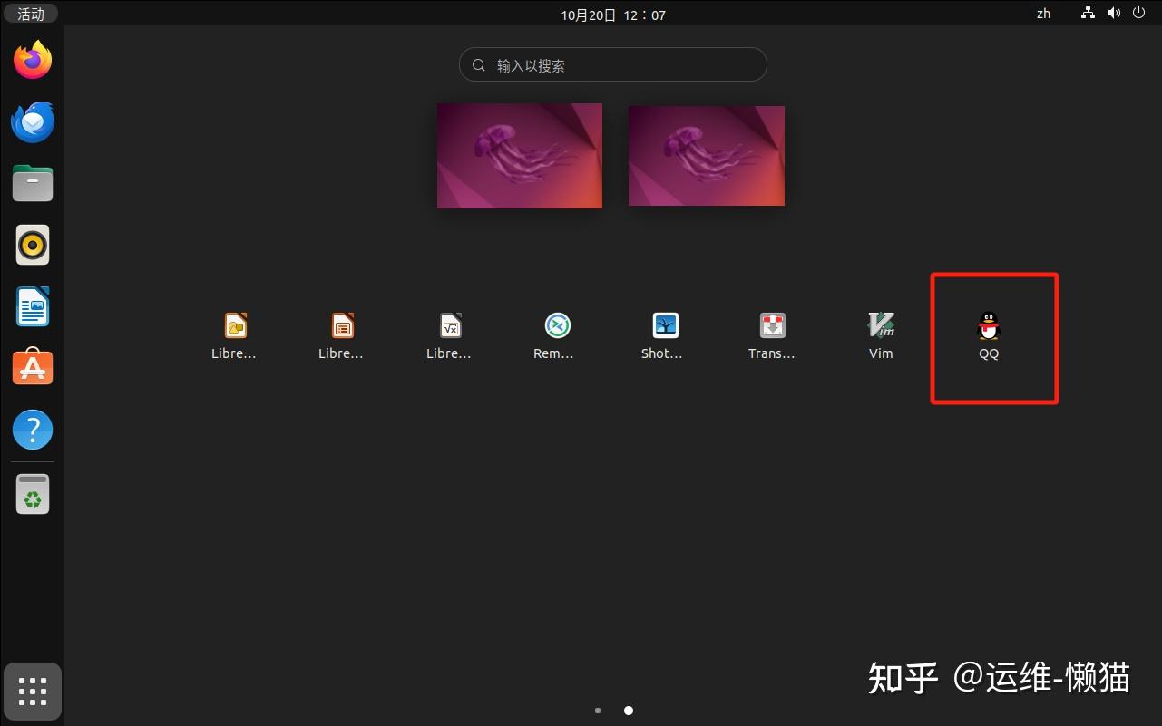Screen dimensions: 1162x726
Task: Open Thunderbird mail from the dock
Action: (x=33, y=121)
